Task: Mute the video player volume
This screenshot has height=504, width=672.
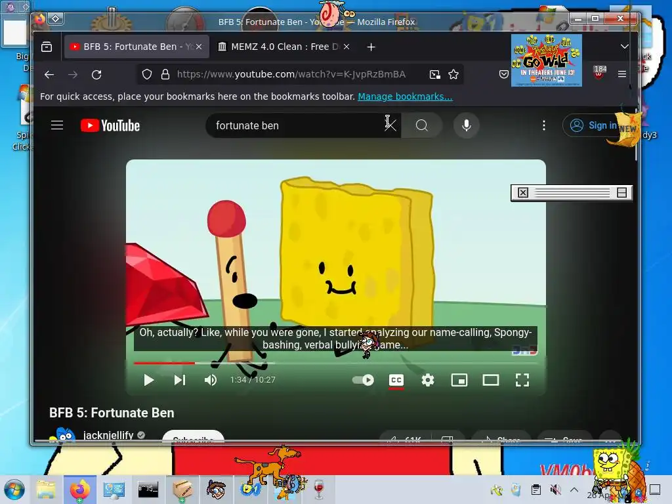Action: point(211,380)
